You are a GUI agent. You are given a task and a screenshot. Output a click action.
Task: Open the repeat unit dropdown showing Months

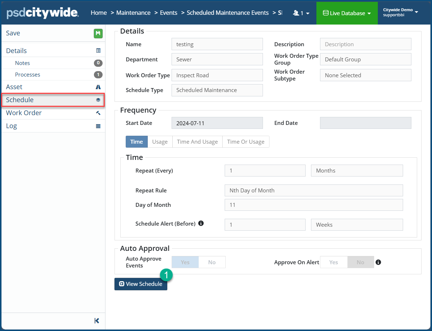357,170
